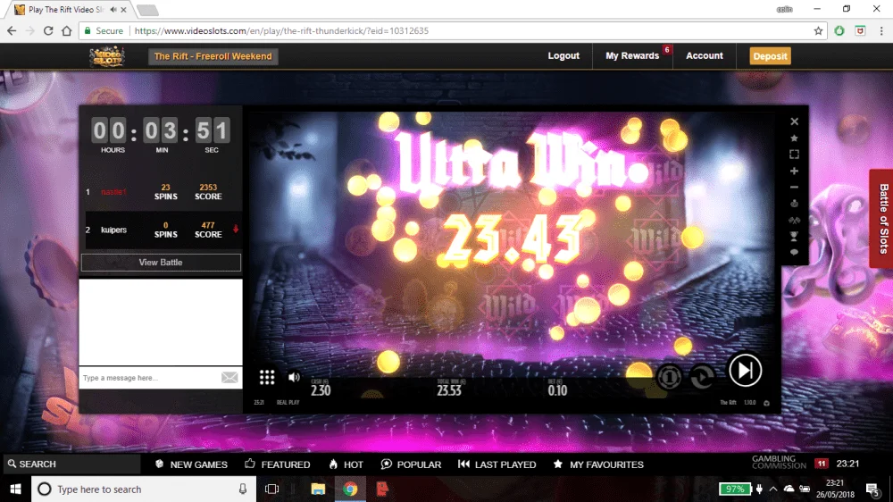Open the Battle of Slots side tab

pyautogui.click(x=882, y=218)
